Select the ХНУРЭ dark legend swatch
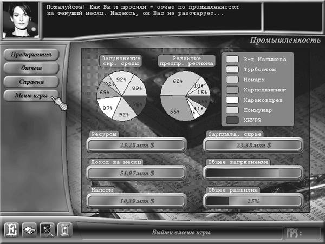This screenshot has width=325, height=244. point(232,121)
